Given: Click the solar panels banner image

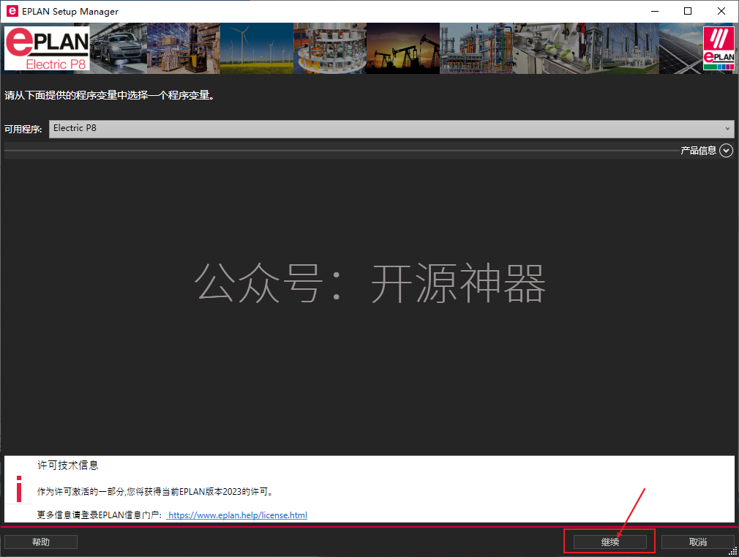Looking at the screenshot, I should (x=680, y=48).
